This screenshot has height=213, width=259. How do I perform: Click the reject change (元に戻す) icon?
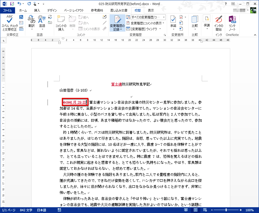click(x=181, y=17)
